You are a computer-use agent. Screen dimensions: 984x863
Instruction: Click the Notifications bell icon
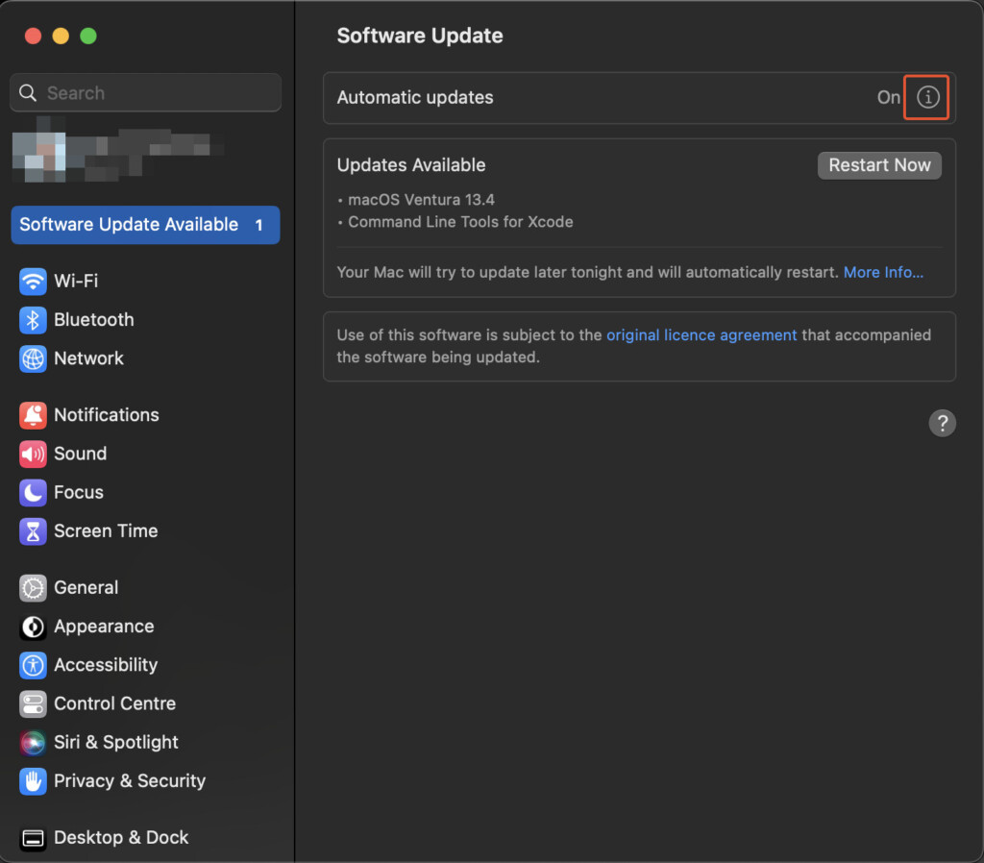tap(33, 415)
